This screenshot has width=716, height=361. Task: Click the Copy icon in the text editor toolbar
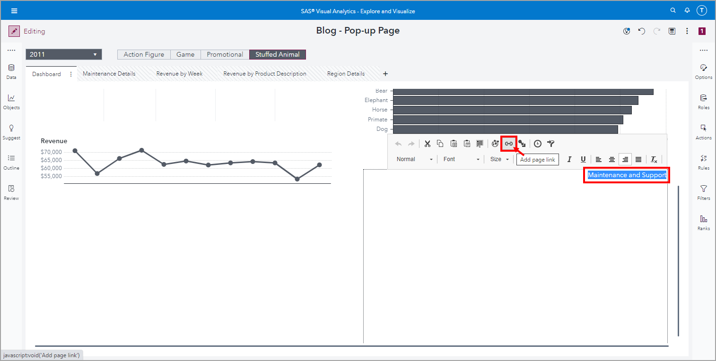[x=440, y=143]
